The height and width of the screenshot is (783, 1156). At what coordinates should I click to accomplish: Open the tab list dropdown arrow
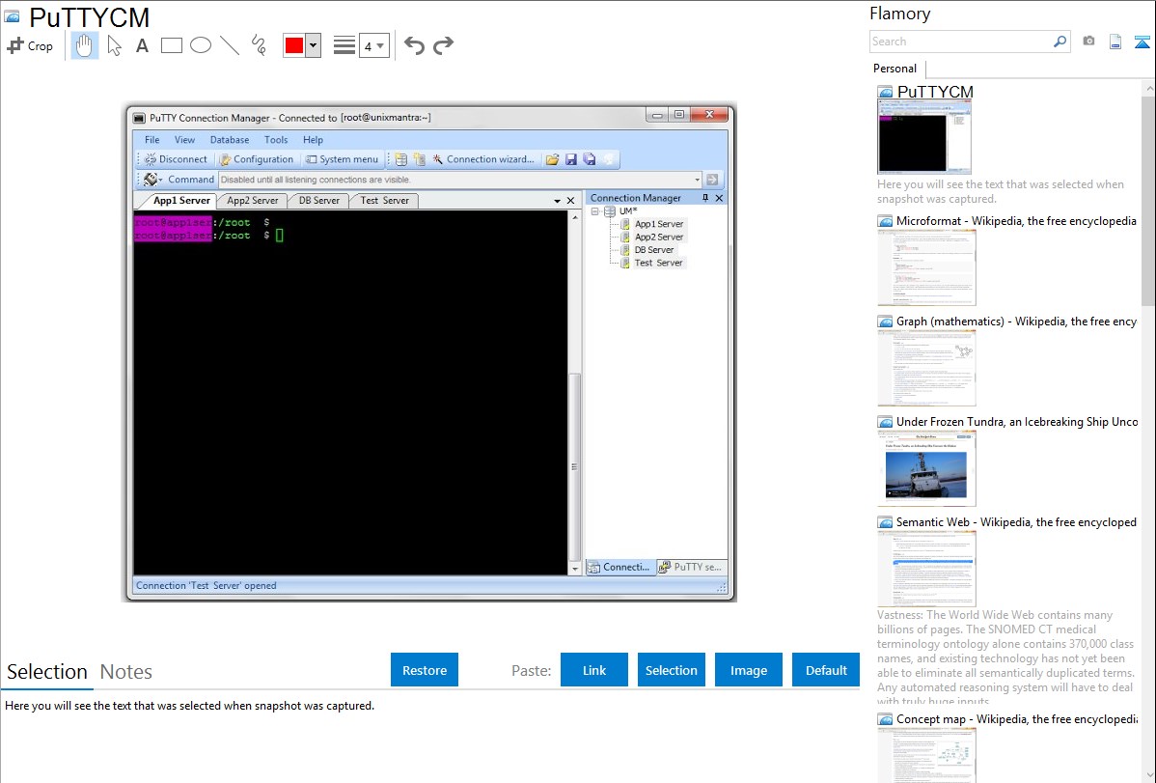coord(558,201)
